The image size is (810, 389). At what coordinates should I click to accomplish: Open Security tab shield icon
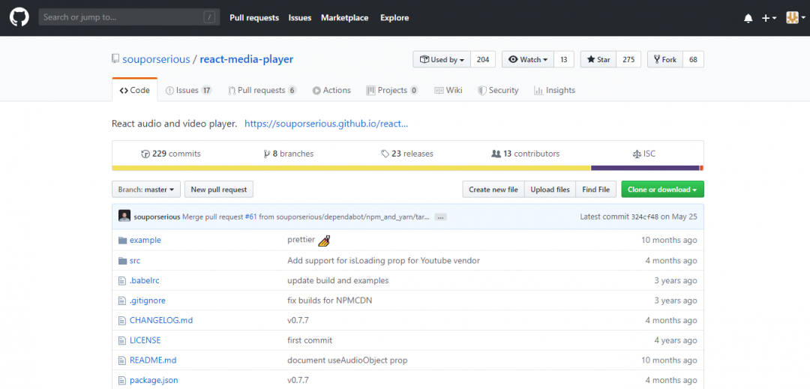pos(481,90)
